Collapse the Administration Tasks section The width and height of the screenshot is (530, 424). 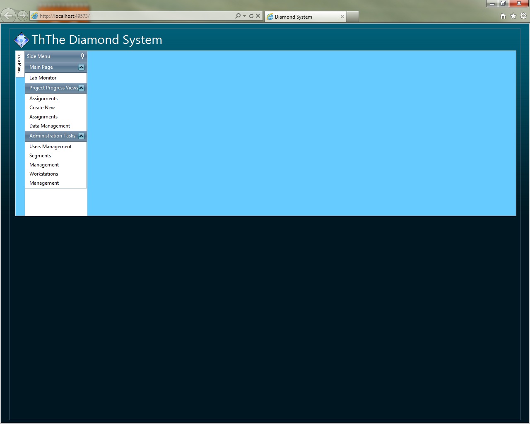82,136
